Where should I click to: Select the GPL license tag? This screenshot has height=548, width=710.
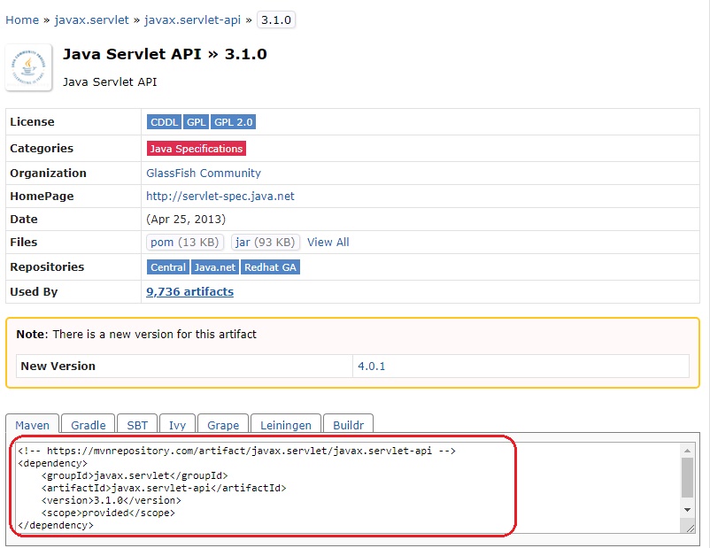pyautogui.click(x=196, y=122)
